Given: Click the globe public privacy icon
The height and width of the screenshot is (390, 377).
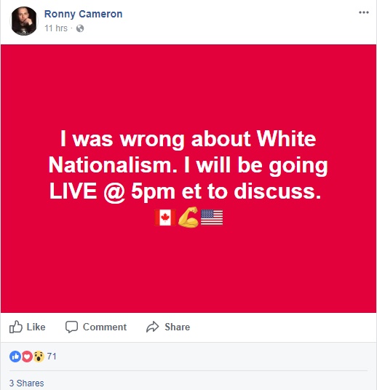Looking at the screenshot, I should click(x=80, y=28).
